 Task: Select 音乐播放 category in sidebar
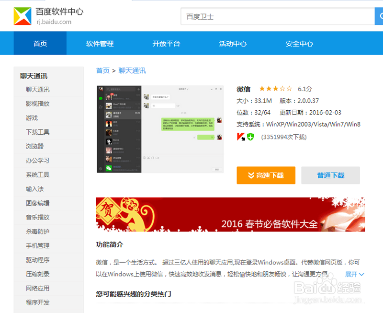[38, 217]
